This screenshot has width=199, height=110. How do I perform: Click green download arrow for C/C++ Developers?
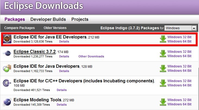point(163,83)
